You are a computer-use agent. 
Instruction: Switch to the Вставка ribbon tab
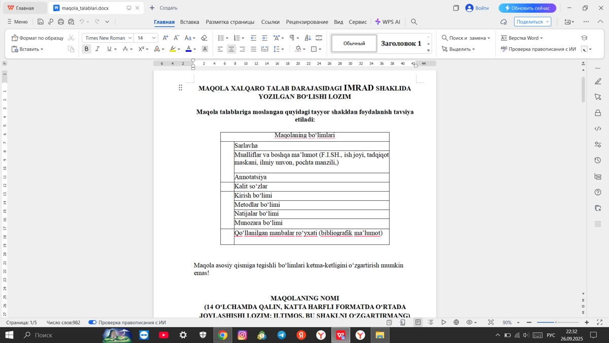click(x=189, y=22)
